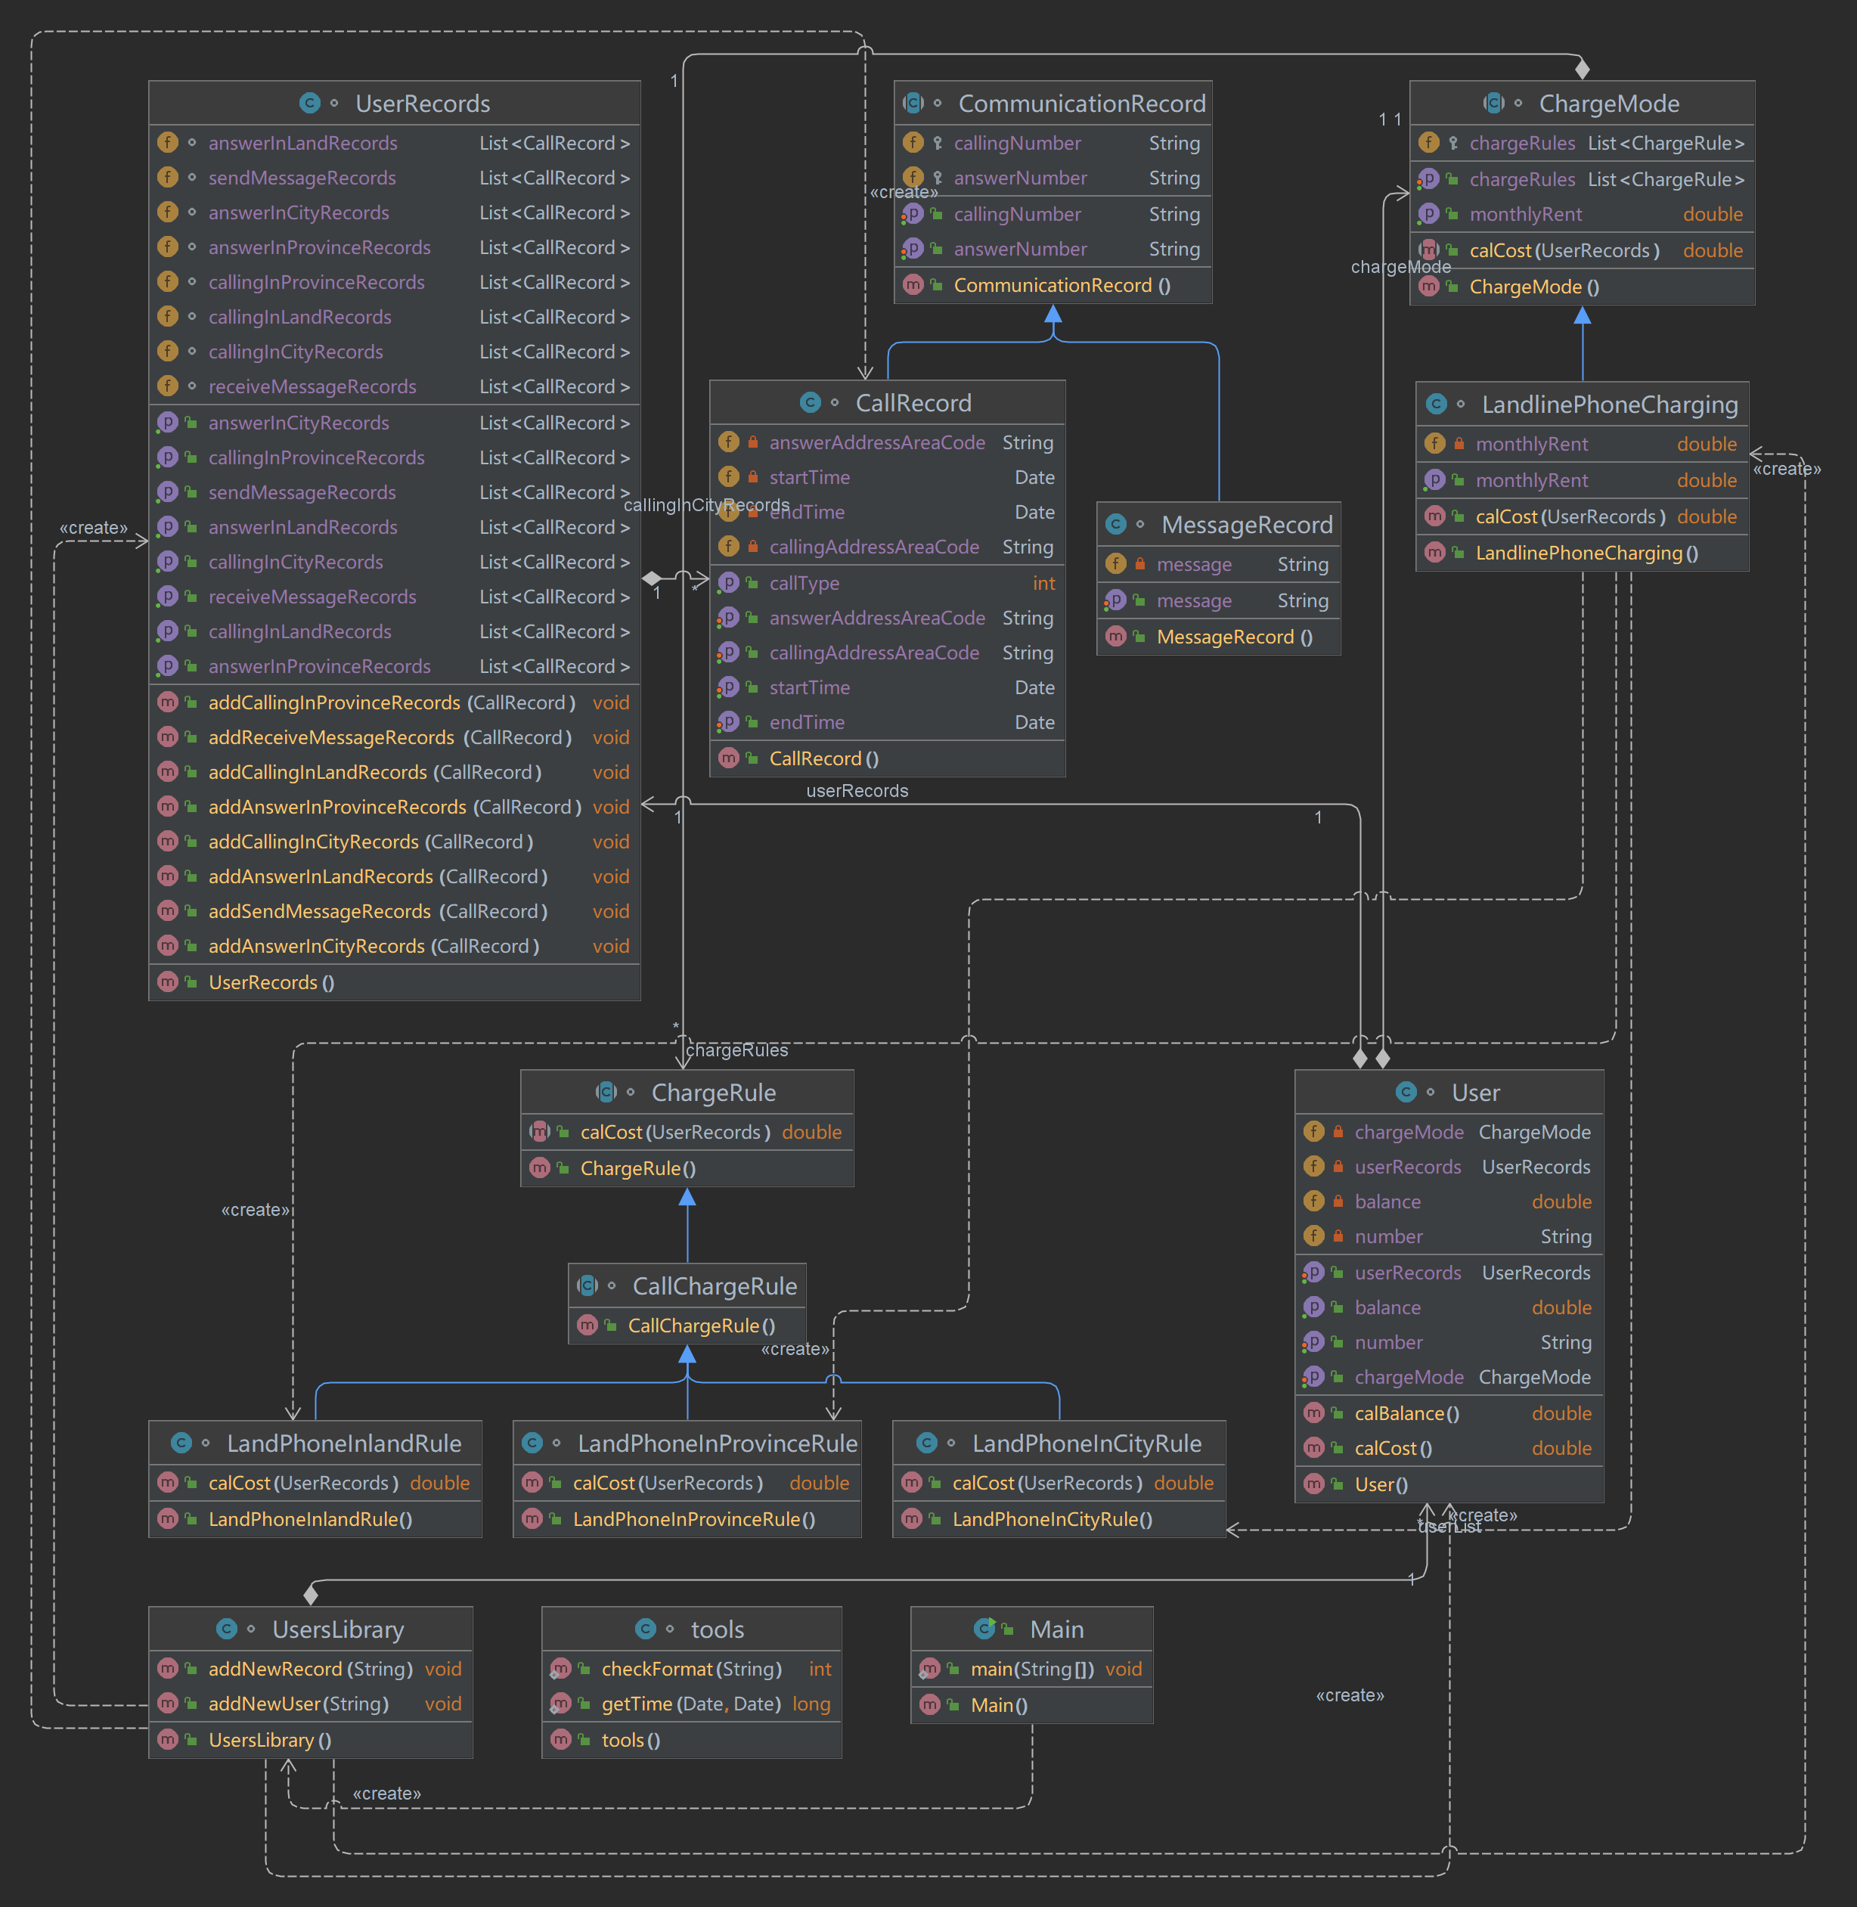
Task: Click the CallRecord class header icon
Action: [810, 403]
